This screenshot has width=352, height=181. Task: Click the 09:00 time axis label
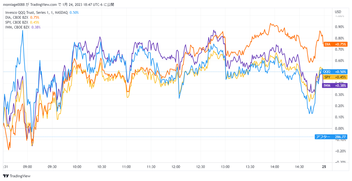tap(27, 167)
